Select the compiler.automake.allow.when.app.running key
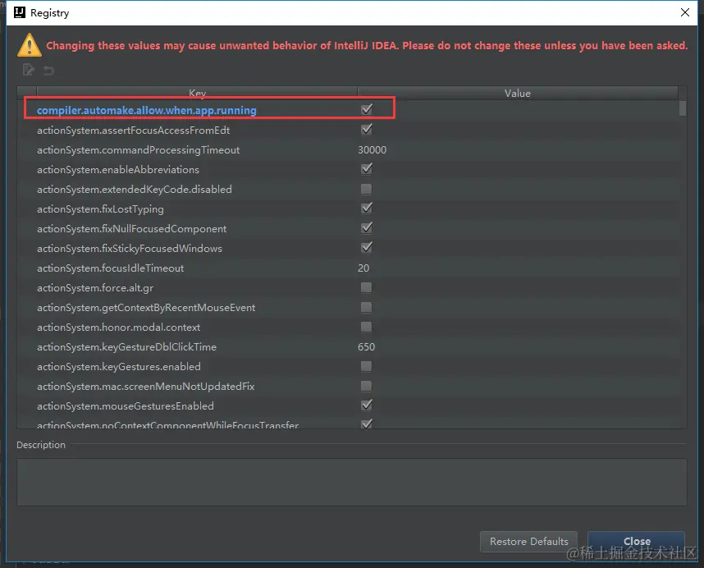Screen dimensions: 704x568 (146, 111)
